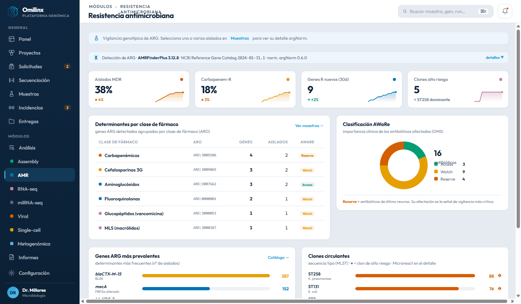Open the Catálogo link

tap(278, 257)
